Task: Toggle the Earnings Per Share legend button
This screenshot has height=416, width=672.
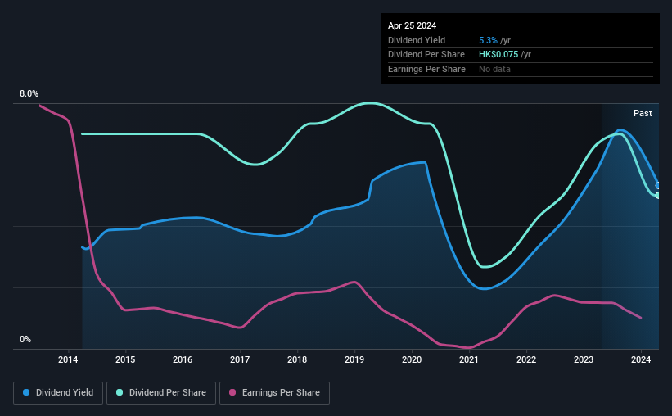Action: point(275,393)
